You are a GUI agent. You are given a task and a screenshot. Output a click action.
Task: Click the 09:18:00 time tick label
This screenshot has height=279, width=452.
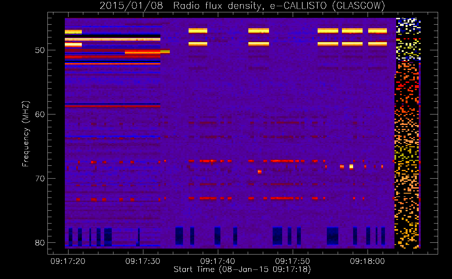pos(367,261)
